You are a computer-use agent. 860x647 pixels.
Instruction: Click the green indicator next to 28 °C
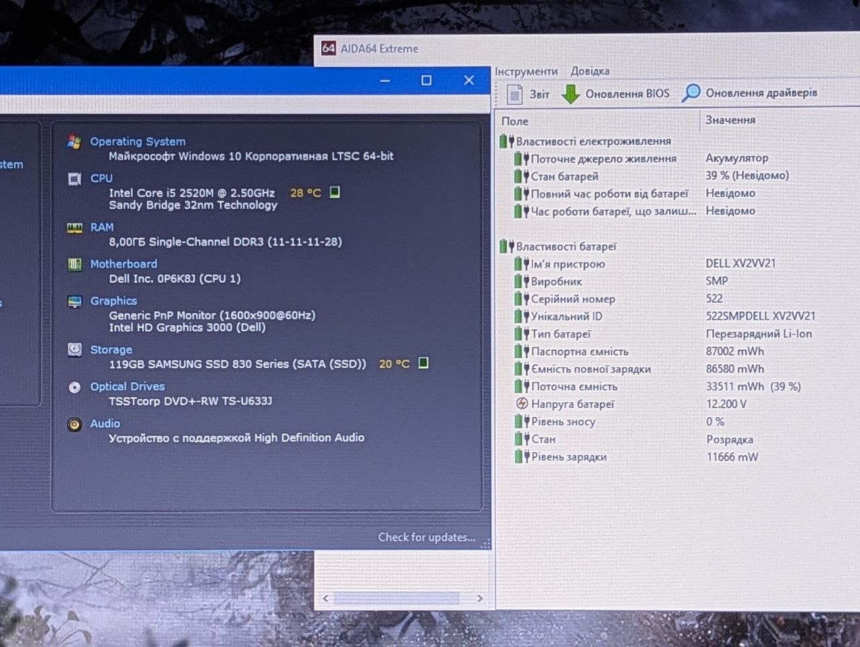click(335, 192)
